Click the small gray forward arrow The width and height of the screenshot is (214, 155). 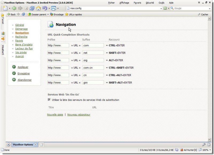click(x=18, y=14)
